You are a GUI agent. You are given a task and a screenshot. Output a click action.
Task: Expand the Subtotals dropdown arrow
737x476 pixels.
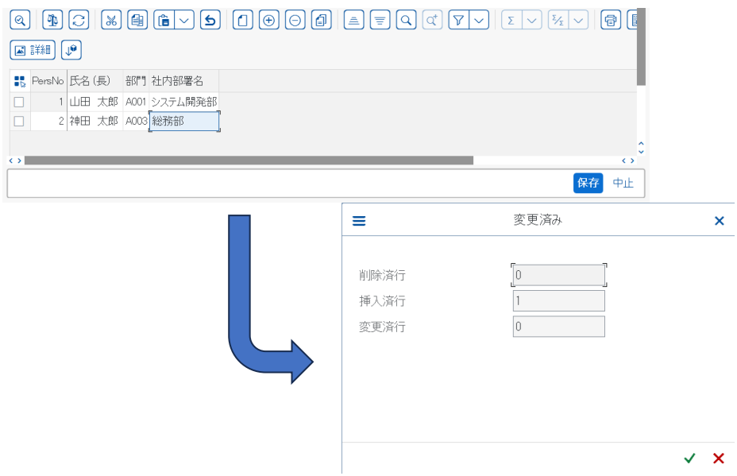(x=579, y=20)
